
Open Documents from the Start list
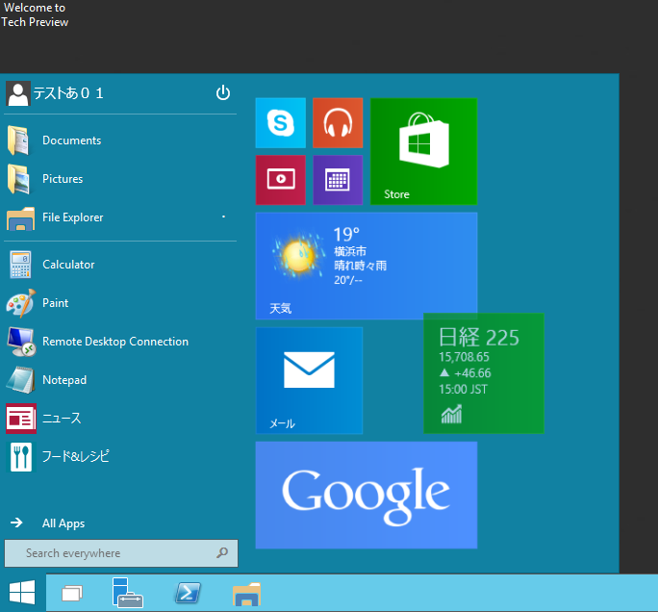pos(72,140)
